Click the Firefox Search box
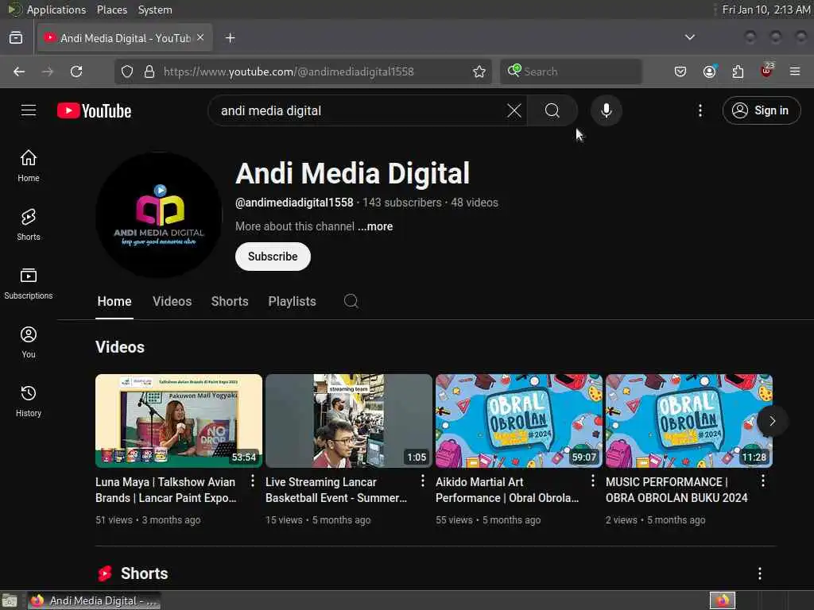 [x=571, y=71]
